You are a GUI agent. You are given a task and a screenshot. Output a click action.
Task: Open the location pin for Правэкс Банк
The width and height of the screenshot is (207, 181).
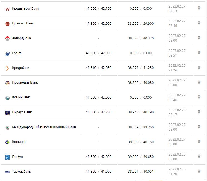coord(199,23)
